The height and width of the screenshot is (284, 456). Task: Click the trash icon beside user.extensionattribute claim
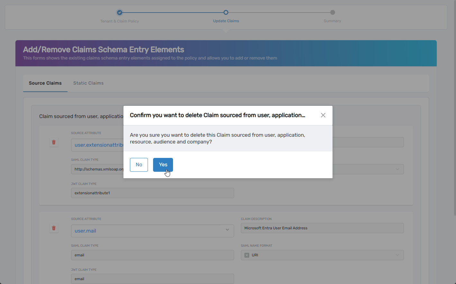pos(54,142)
